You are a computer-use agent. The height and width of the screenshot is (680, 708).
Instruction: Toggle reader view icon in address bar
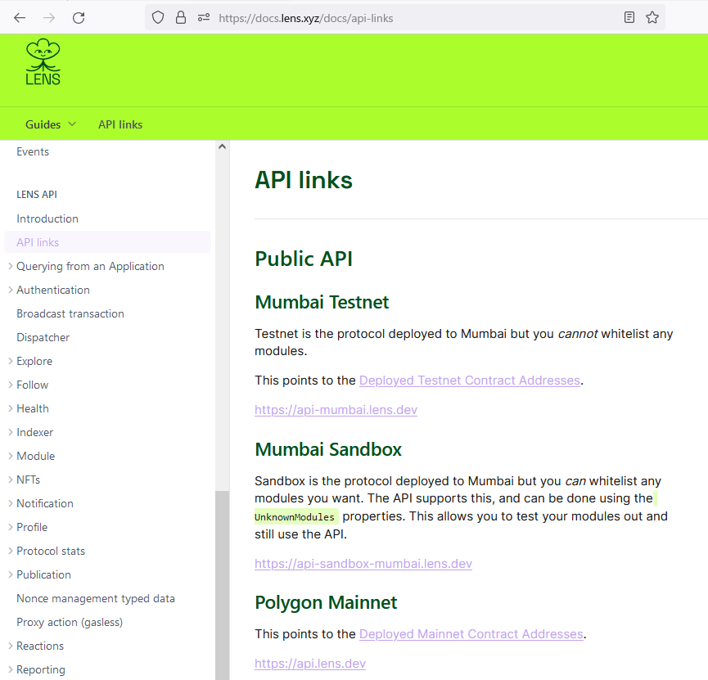[x=629, y=17]
